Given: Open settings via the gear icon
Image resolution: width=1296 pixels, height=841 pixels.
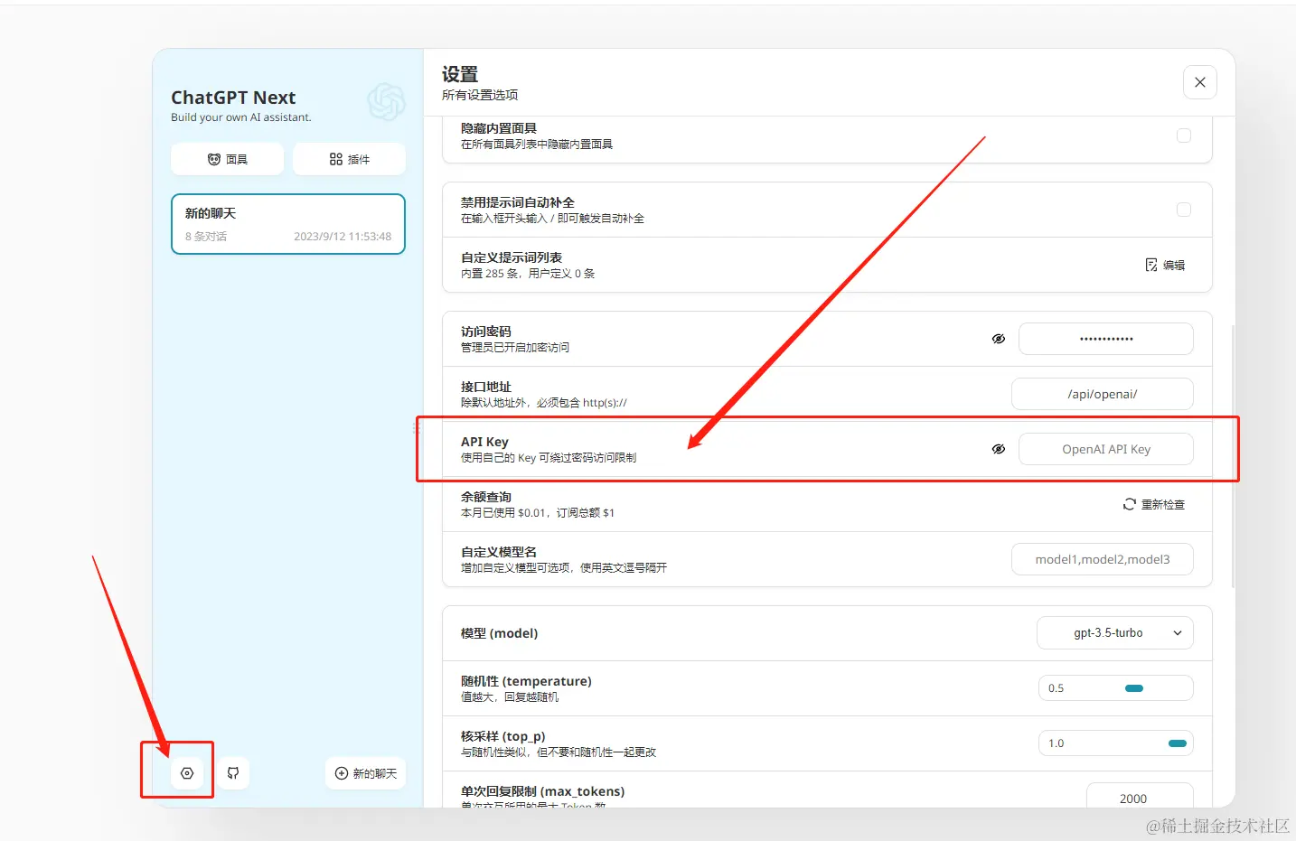Looking at the screenshot, I should (x=187, y=773).
